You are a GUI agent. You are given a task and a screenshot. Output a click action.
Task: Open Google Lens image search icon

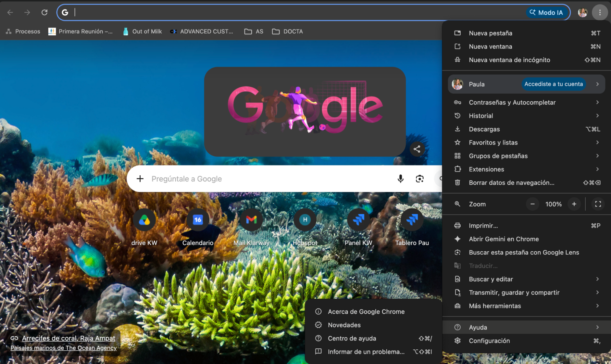pyautogui.click(x=420, y=179)
